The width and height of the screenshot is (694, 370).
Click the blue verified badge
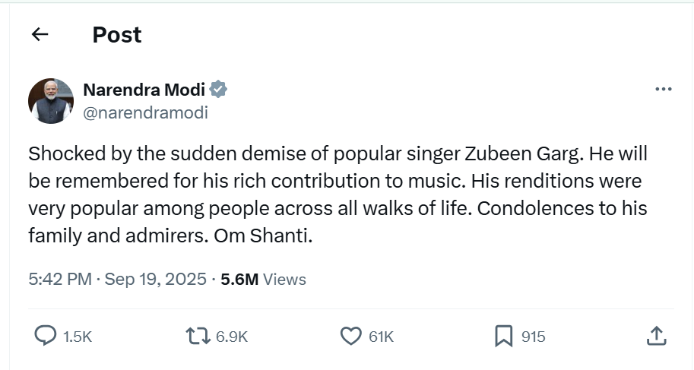tap(219, 90)
